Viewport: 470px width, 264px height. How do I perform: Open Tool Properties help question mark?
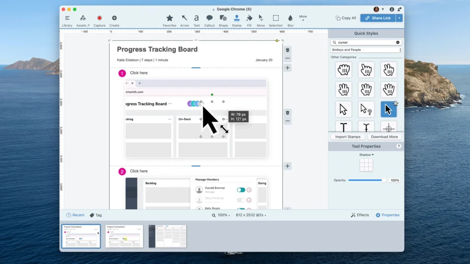(398, 146)
